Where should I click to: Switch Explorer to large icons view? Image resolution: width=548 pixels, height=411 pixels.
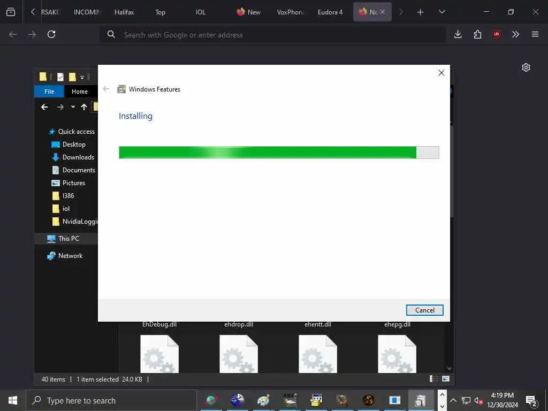tap(446, 379)
